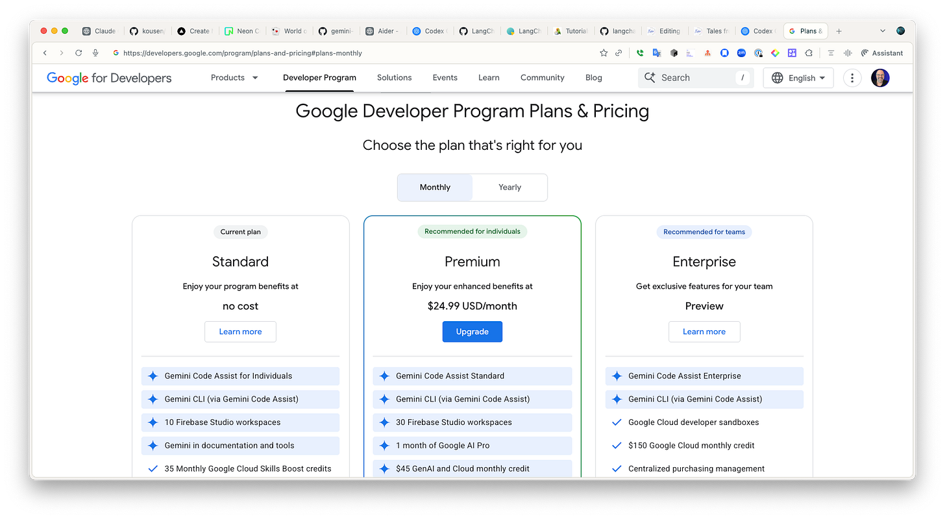Click Learn more under Standard plan

240,332
